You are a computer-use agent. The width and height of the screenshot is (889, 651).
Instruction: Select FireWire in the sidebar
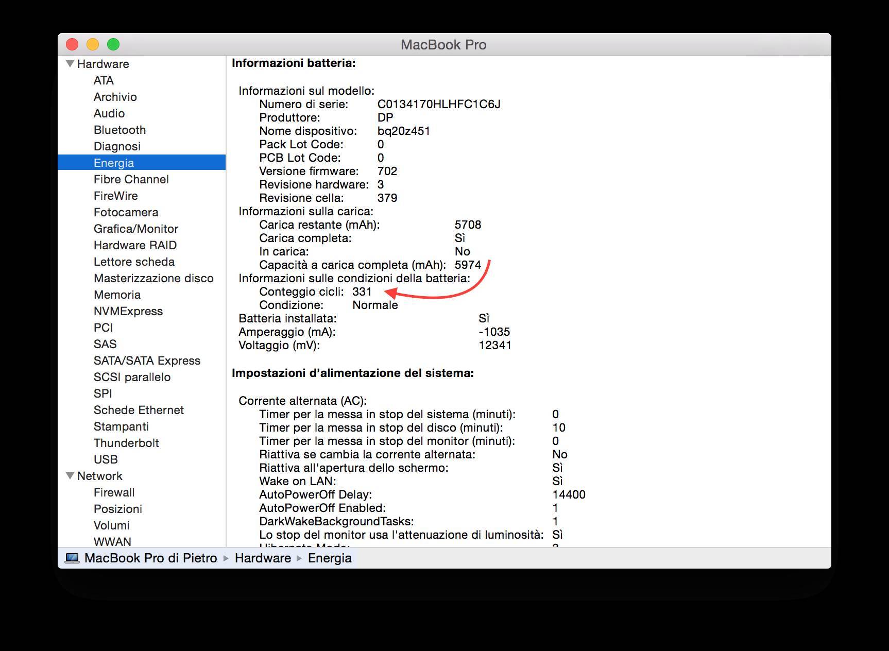[116, 196]
